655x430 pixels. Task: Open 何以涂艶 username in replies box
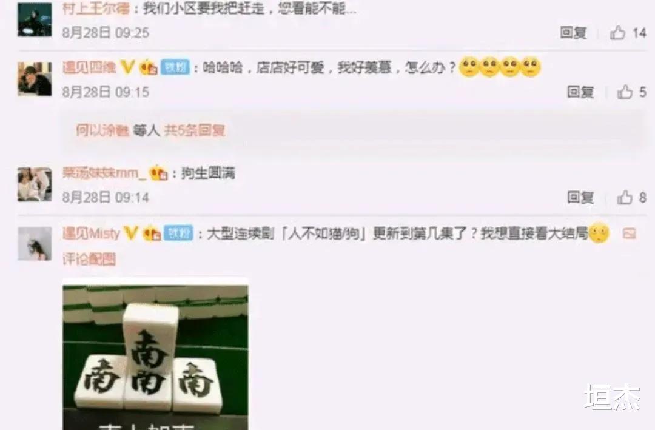click(102, 130)
